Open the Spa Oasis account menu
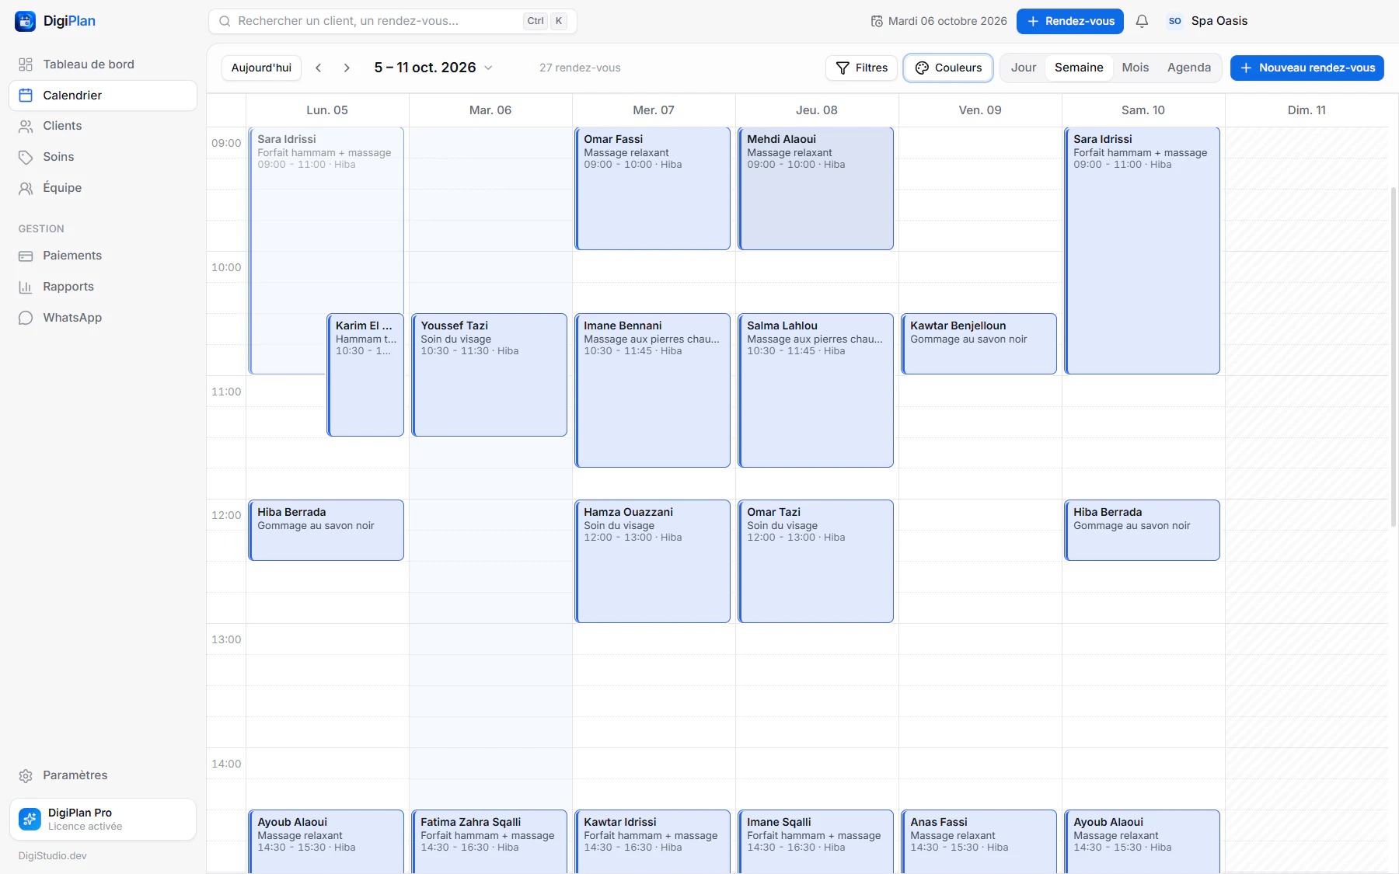 coord(1208,21)
